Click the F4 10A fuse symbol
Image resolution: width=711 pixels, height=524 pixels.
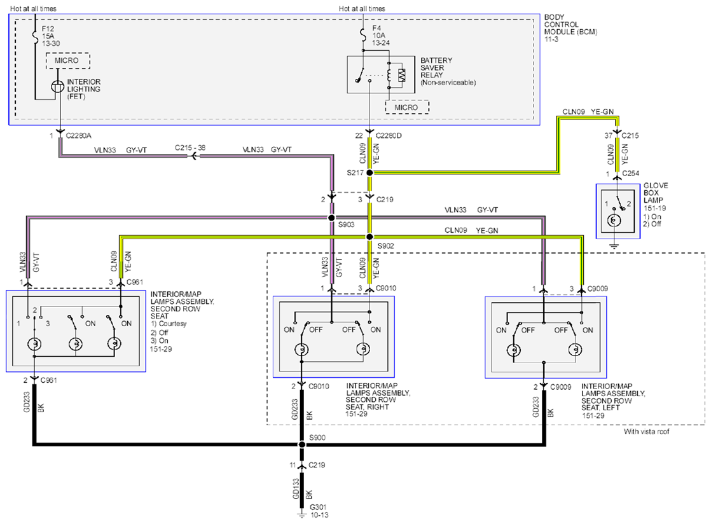pos(362,35)
